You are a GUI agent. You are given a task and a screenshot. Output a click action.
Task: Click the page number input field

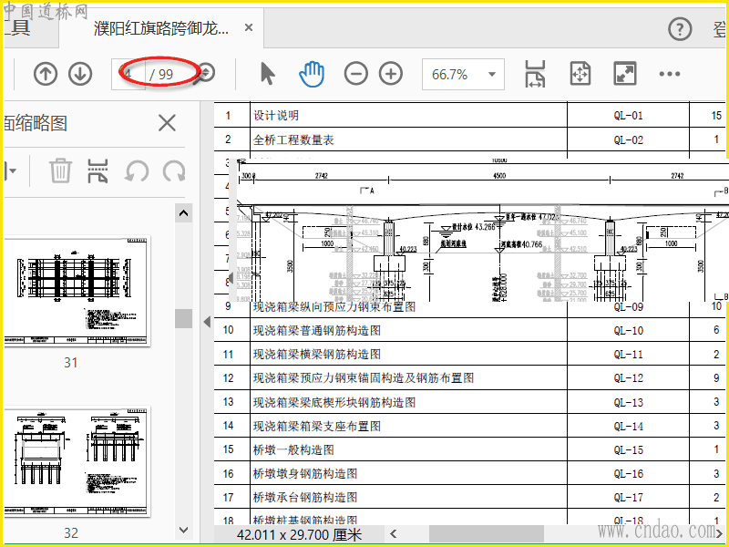click(128, 74)
